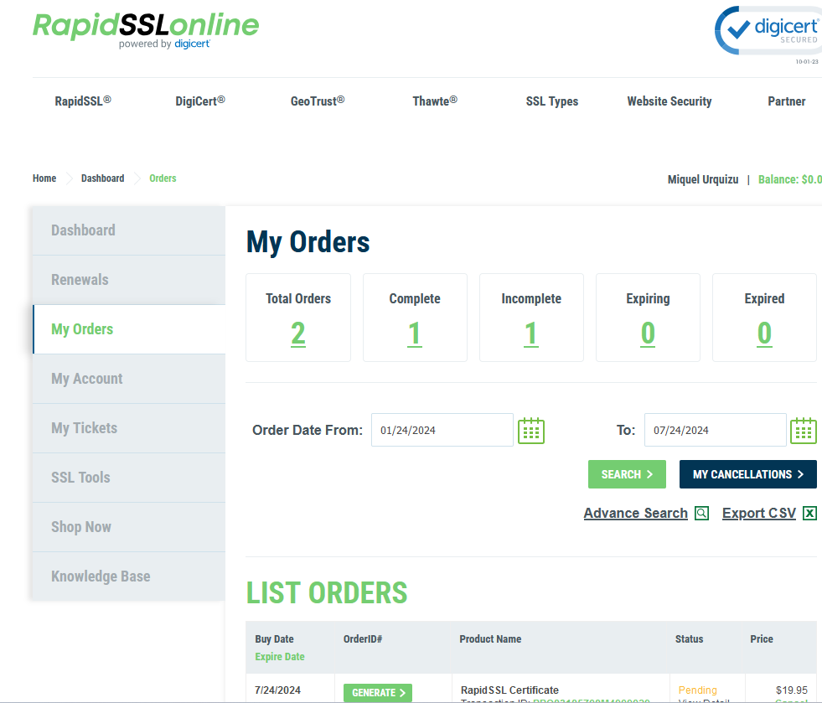Click the green SEARCH button
822x703 pixels.
click(x=627, y=474)
